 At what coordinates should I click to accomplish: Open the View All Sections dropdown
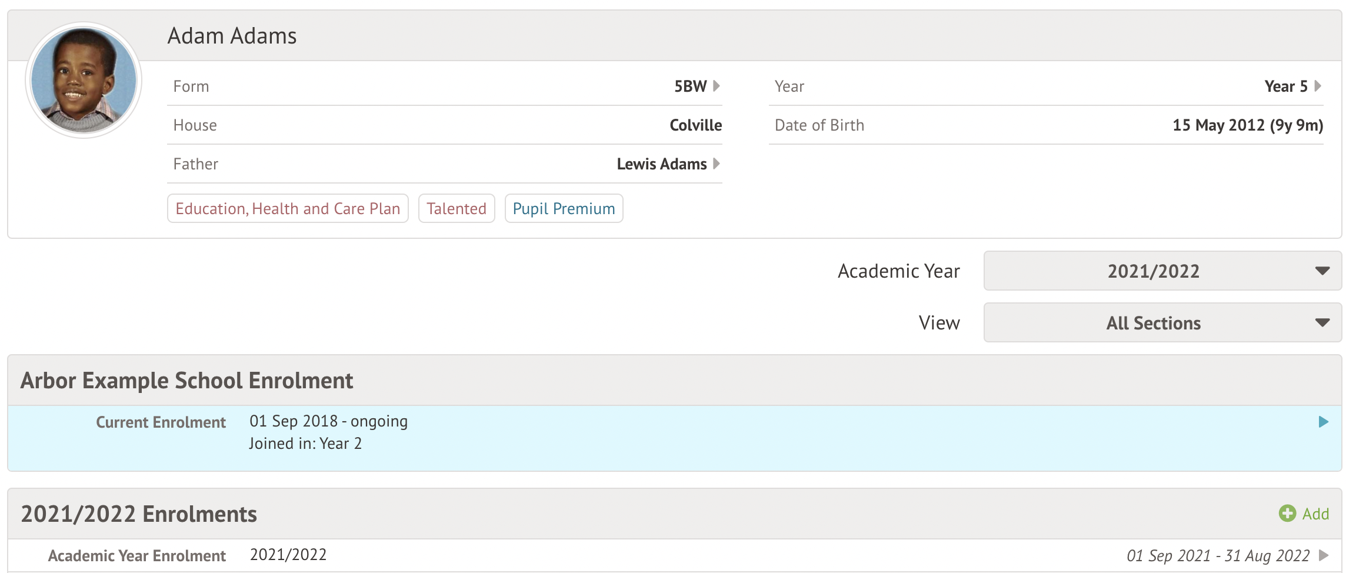tap(1162, 322)
